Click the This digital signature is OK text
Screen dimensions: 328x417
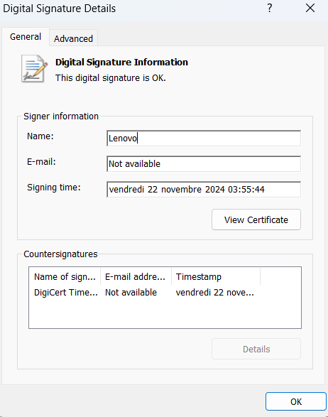coord(110,78)
